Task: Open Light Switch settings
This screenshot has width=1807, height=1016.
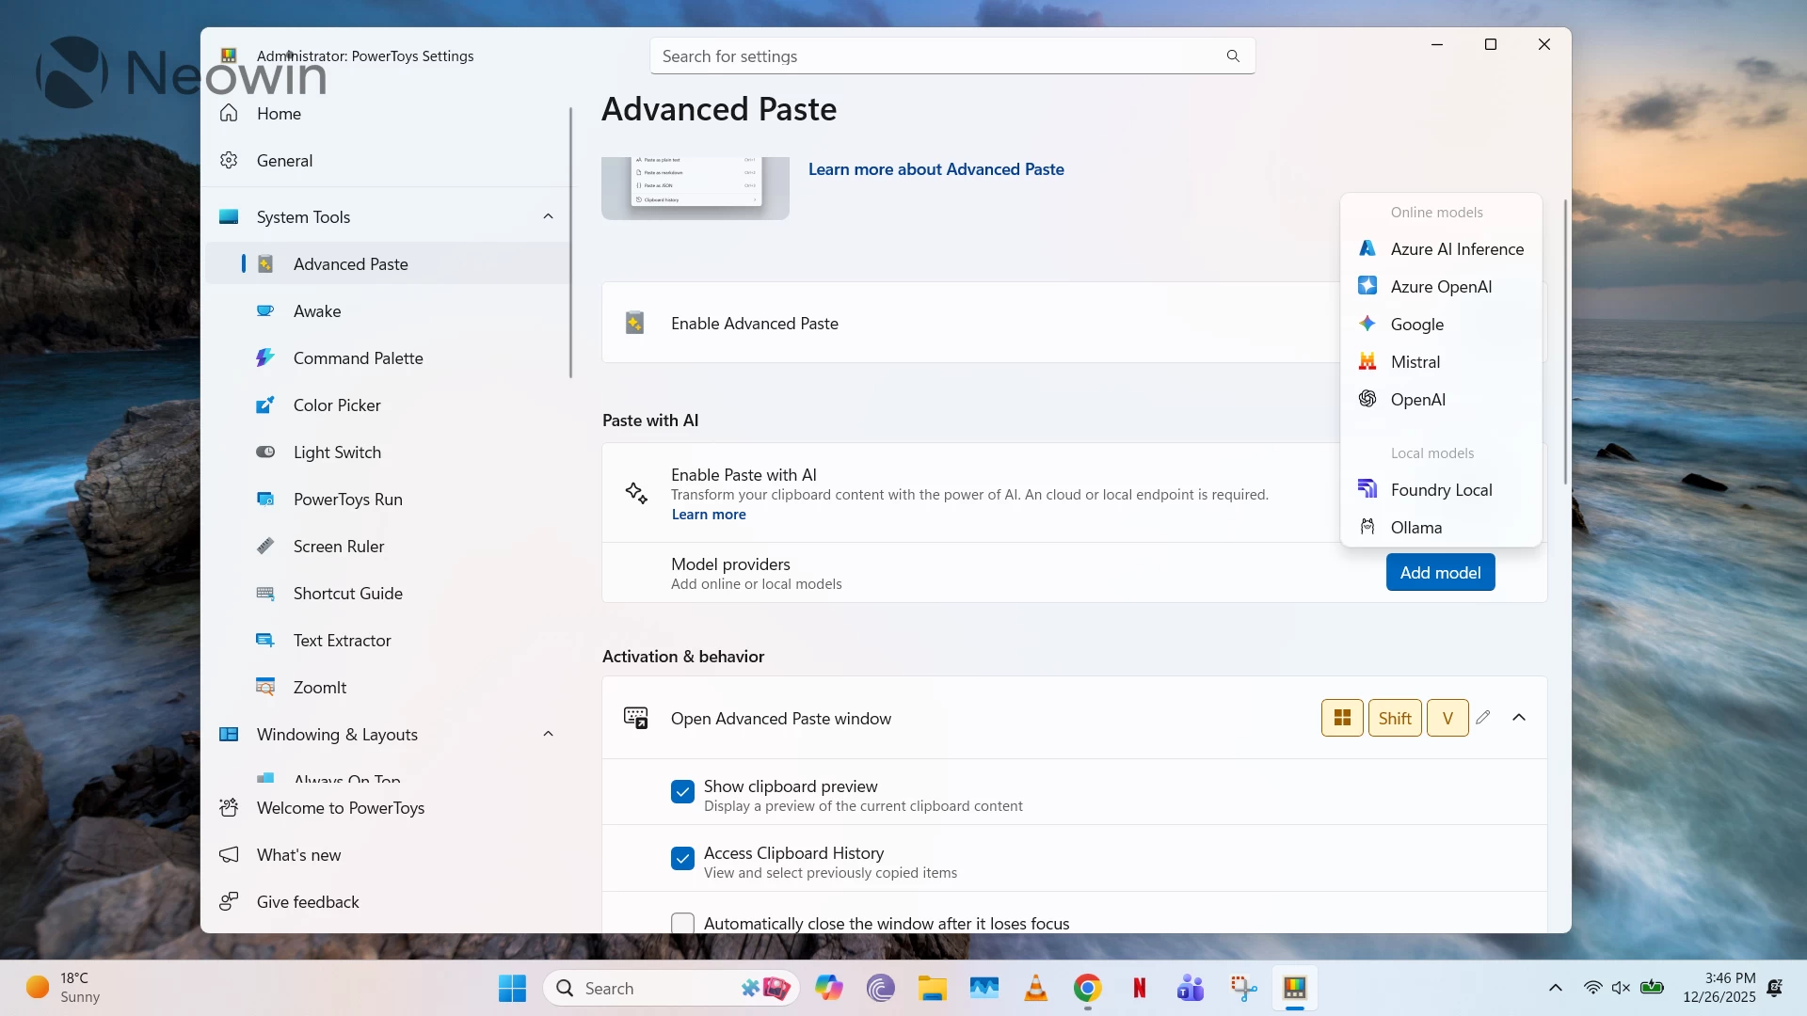Action: click(x=386, y=452)
